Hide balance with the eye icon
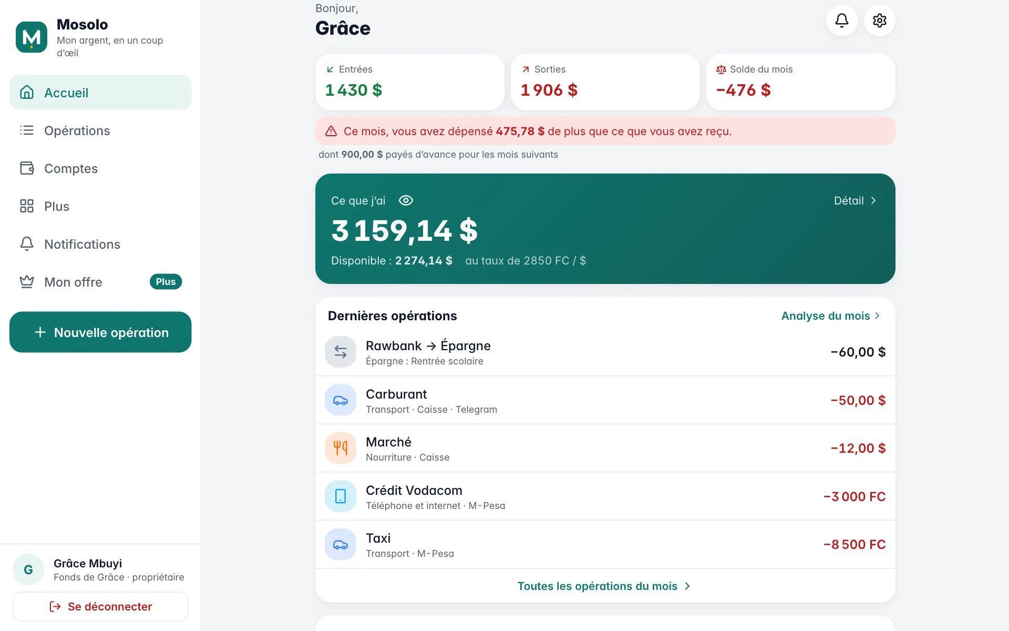This screenshot has width=1009, height=631. pos(406,200)
